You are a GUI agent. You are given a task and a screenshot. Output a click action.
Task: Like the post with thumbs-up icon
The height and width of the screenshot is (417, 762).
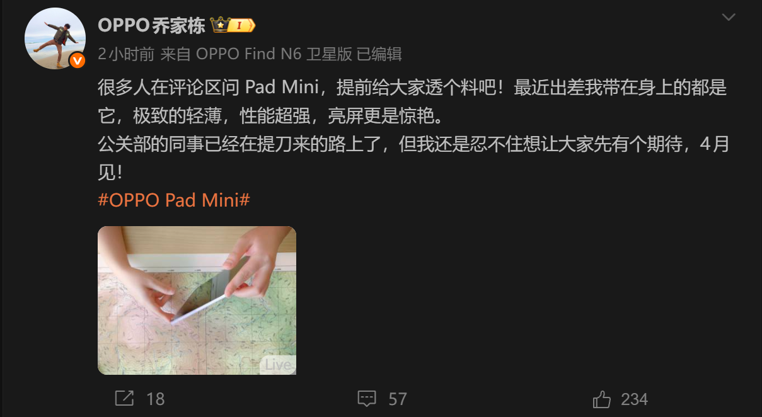pyautogui.click(x=602, y=399)
